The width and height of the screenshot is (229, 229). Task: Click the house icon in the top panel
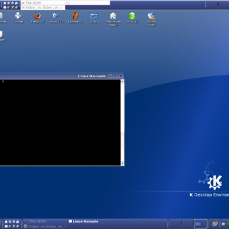pos(5,3)
